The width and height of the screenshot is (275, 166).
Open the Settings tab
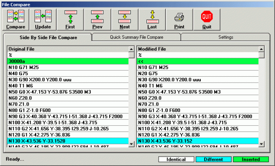coord(225,37)
